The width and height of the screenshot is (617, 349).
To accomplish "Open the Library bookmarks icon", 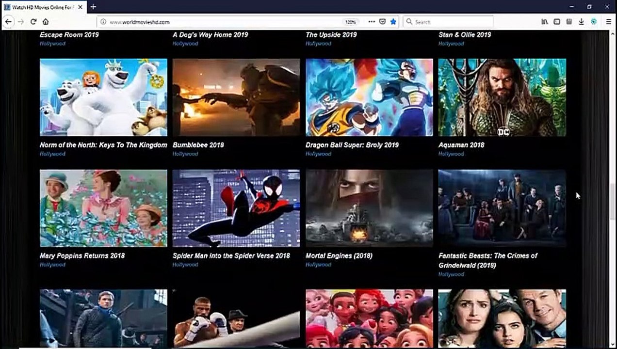I will point(545,22).
